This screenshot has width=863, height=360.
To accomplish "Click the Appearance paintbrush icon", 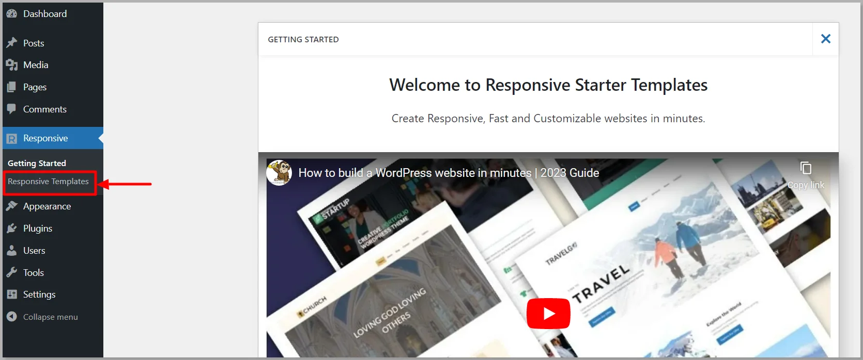I will [11, 206].
